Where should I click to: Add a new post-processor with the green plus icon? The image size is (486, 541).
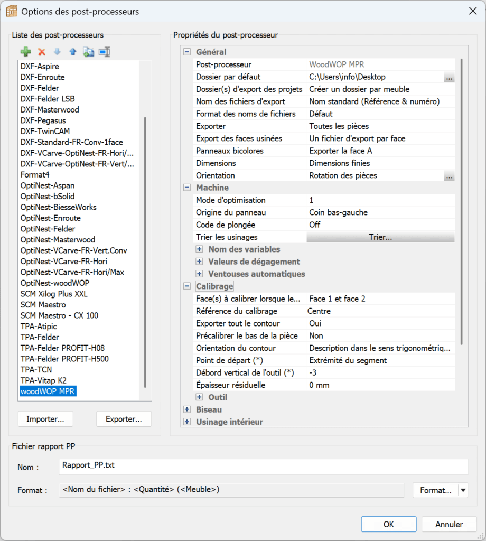(25, 52)
